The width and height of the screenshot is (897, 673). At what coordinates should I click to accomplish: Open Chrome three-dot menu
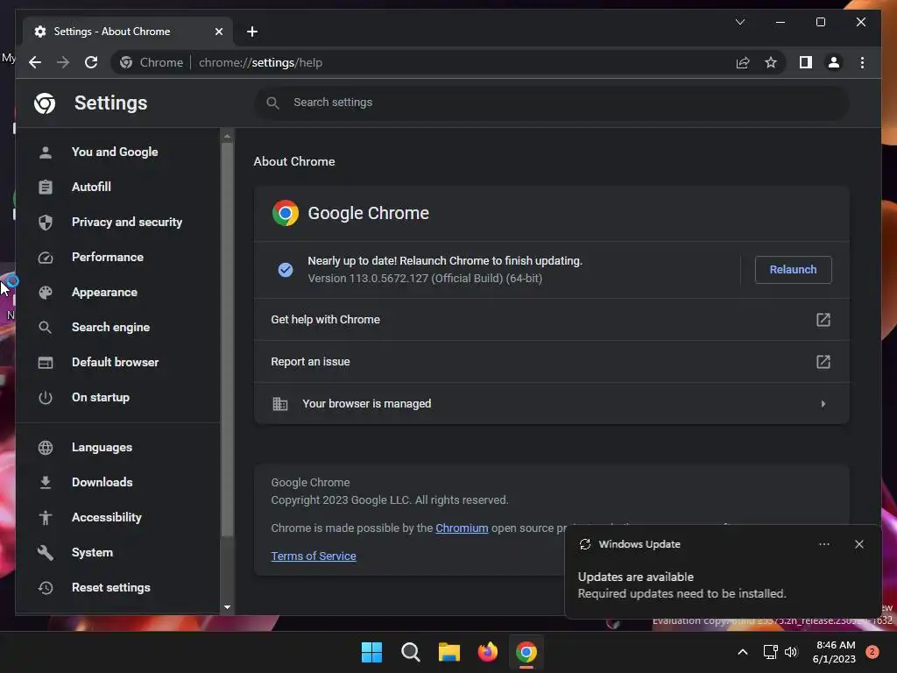(862, 62)
